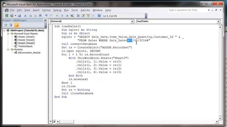Minimize the inner code window button

(212, 10)
